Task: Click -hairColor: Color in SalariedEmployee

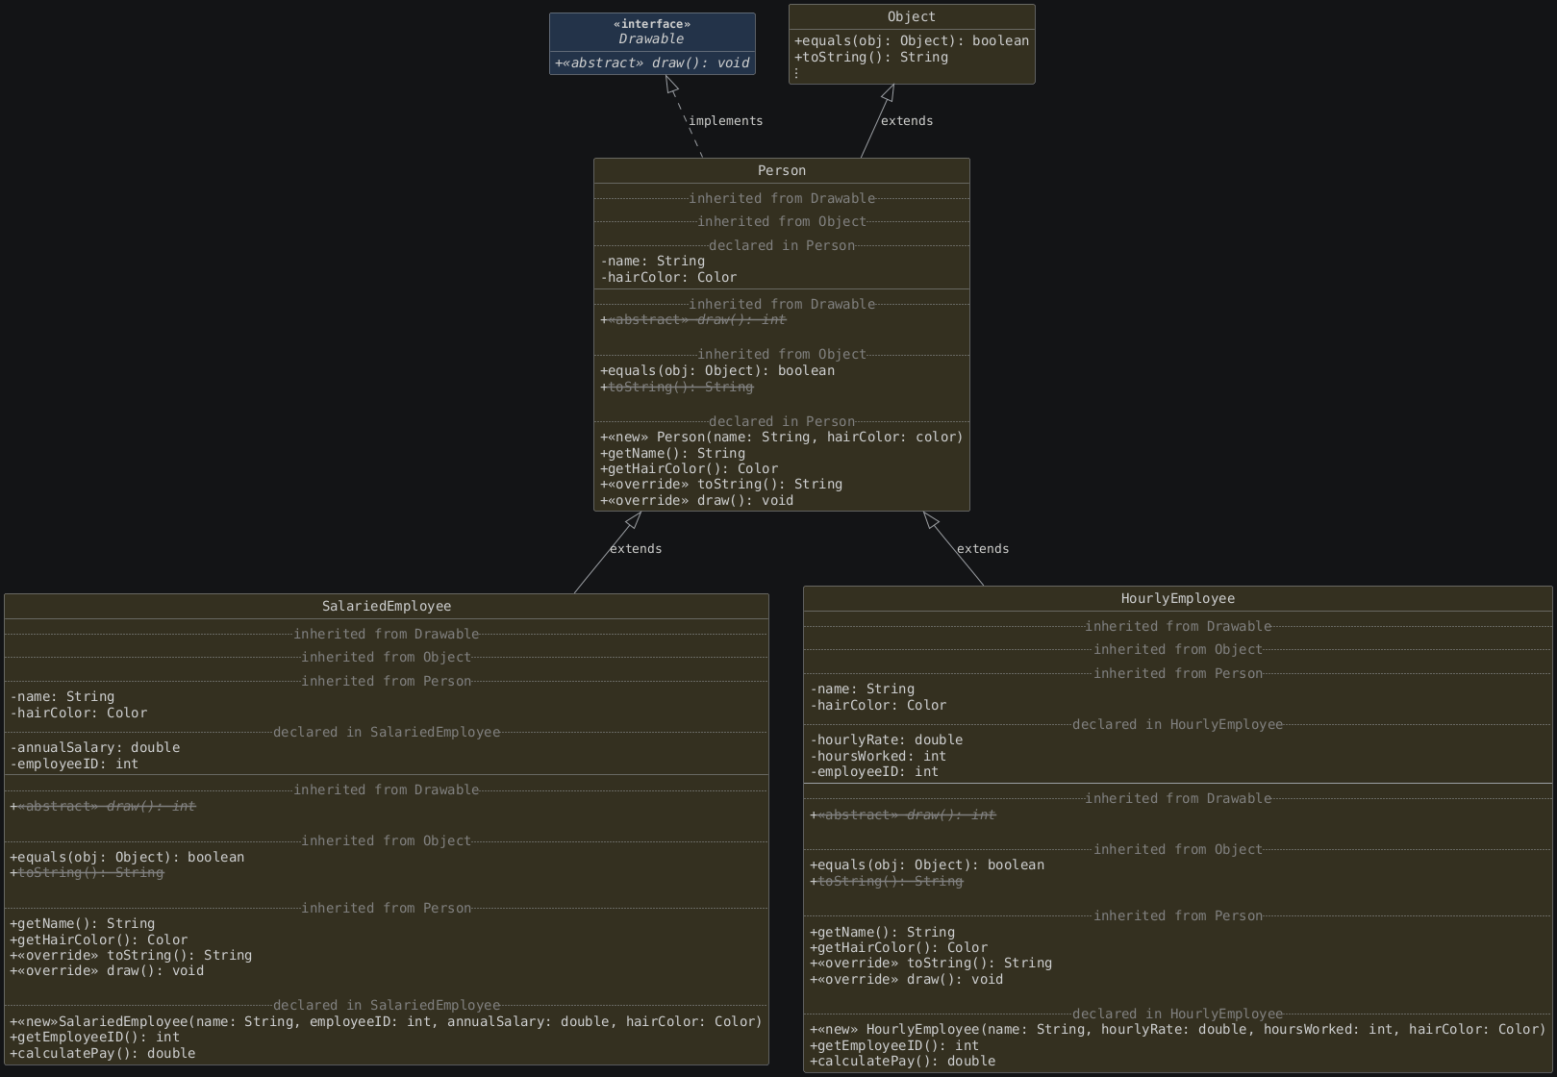Action: click(x=79, y=714)
